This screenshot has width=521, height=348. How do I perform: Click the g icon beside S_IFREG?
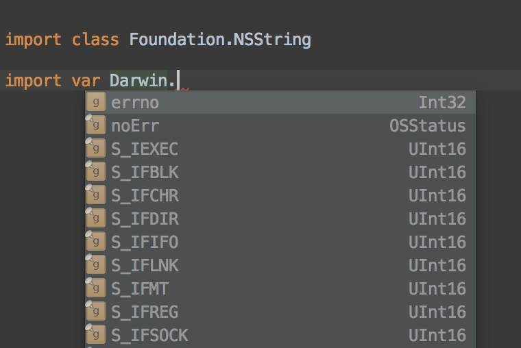click(x=96, y=312)
